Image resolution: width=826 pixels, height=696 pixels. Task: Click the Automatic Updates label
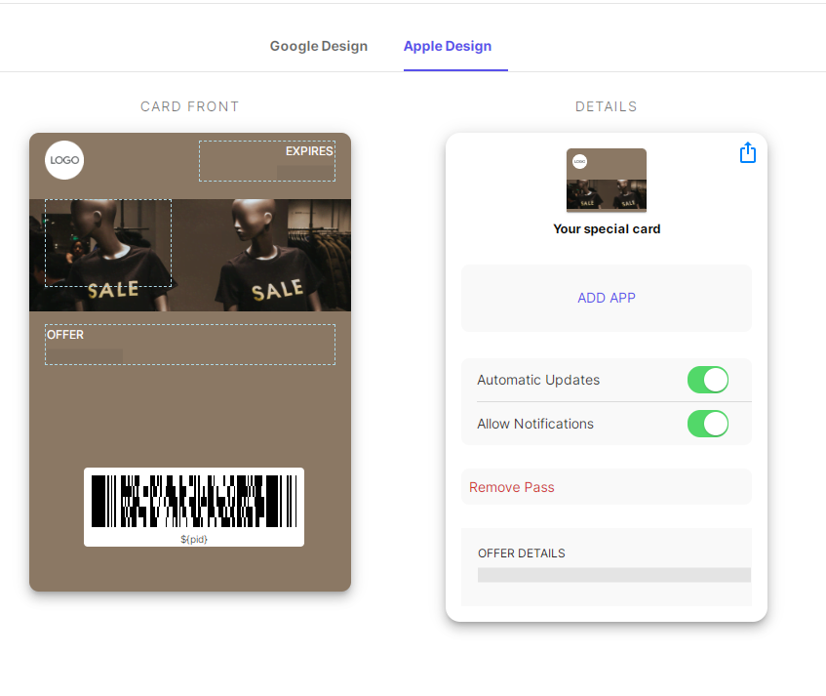[x=538, y=380]
